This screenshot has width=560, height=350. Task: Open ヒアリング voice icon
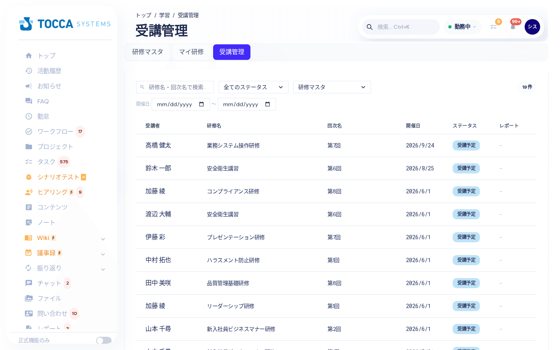29,192
